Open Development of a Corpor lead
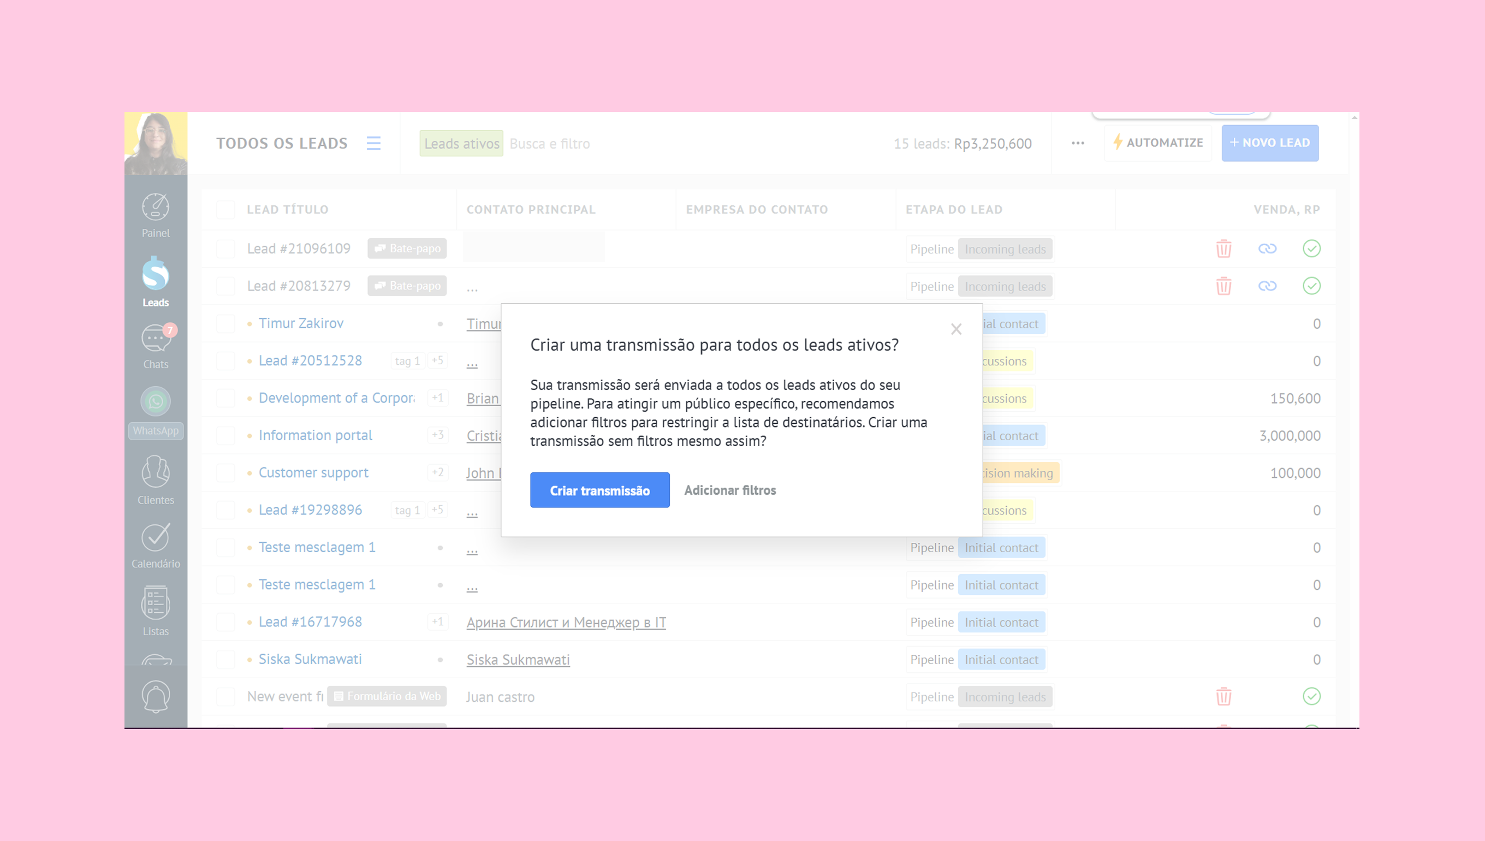The height and width of the screenshot is (841, 1485). tap(337, 398)
